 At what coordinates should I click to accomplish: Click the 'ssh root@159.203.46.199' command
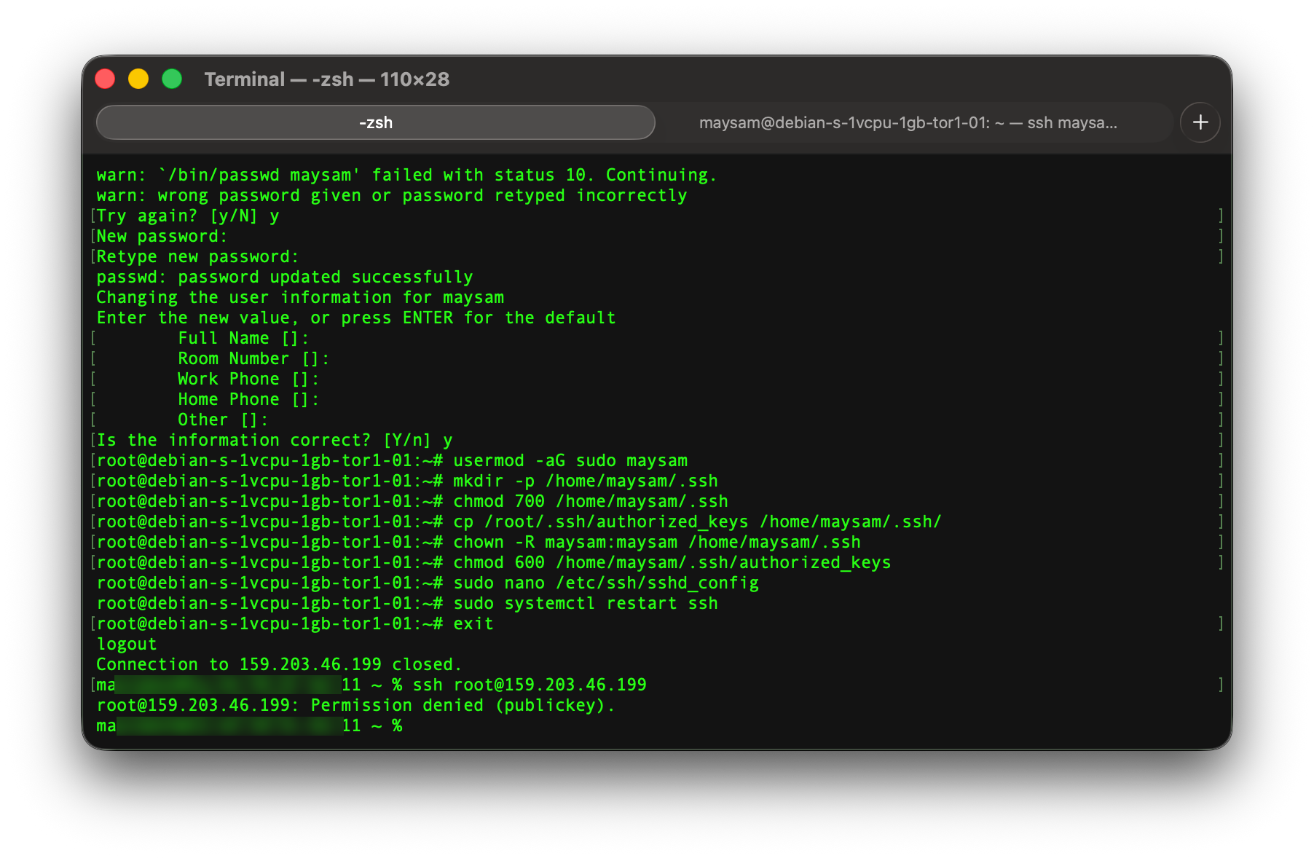pyautogui.click(x=530, y=685)
